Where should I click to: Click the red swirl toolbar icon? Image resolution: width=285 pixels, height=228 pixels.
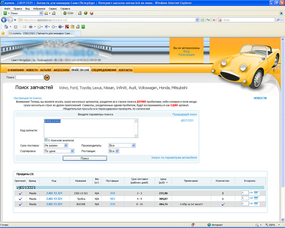click(x=92, y=13)
